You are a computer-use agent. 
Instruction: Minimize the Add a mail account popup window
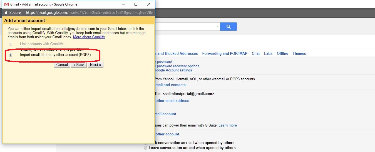[x=123, y=4]
